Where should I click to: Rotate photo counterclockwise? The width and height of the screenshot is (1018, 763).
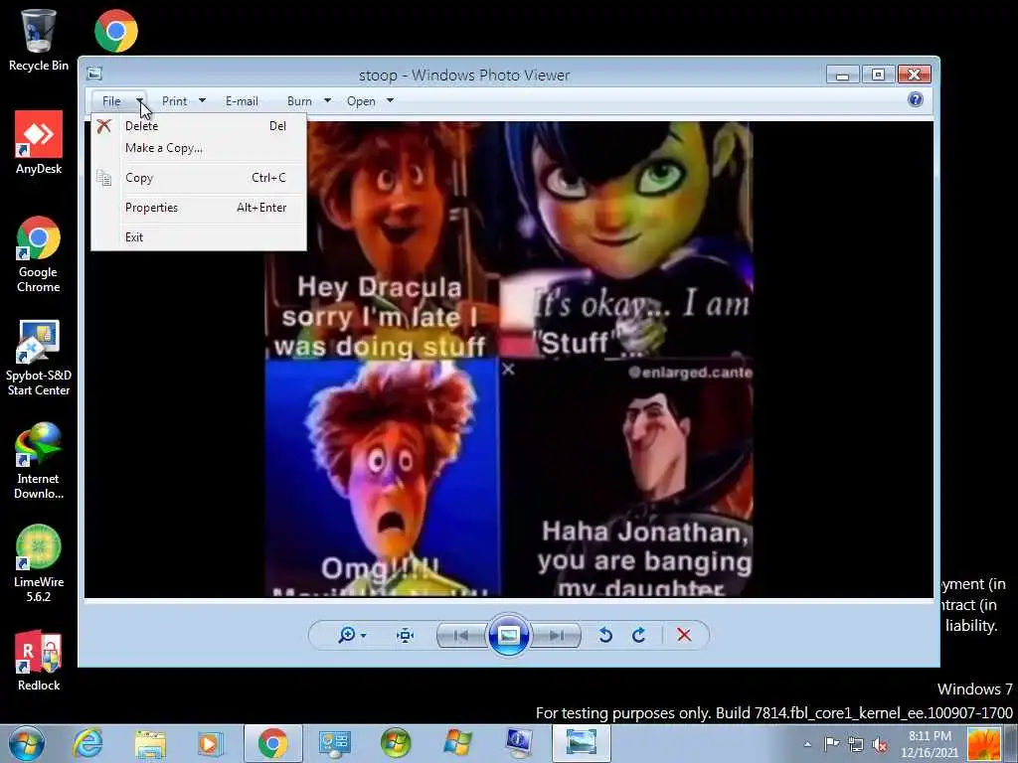[x=605, y=635]
